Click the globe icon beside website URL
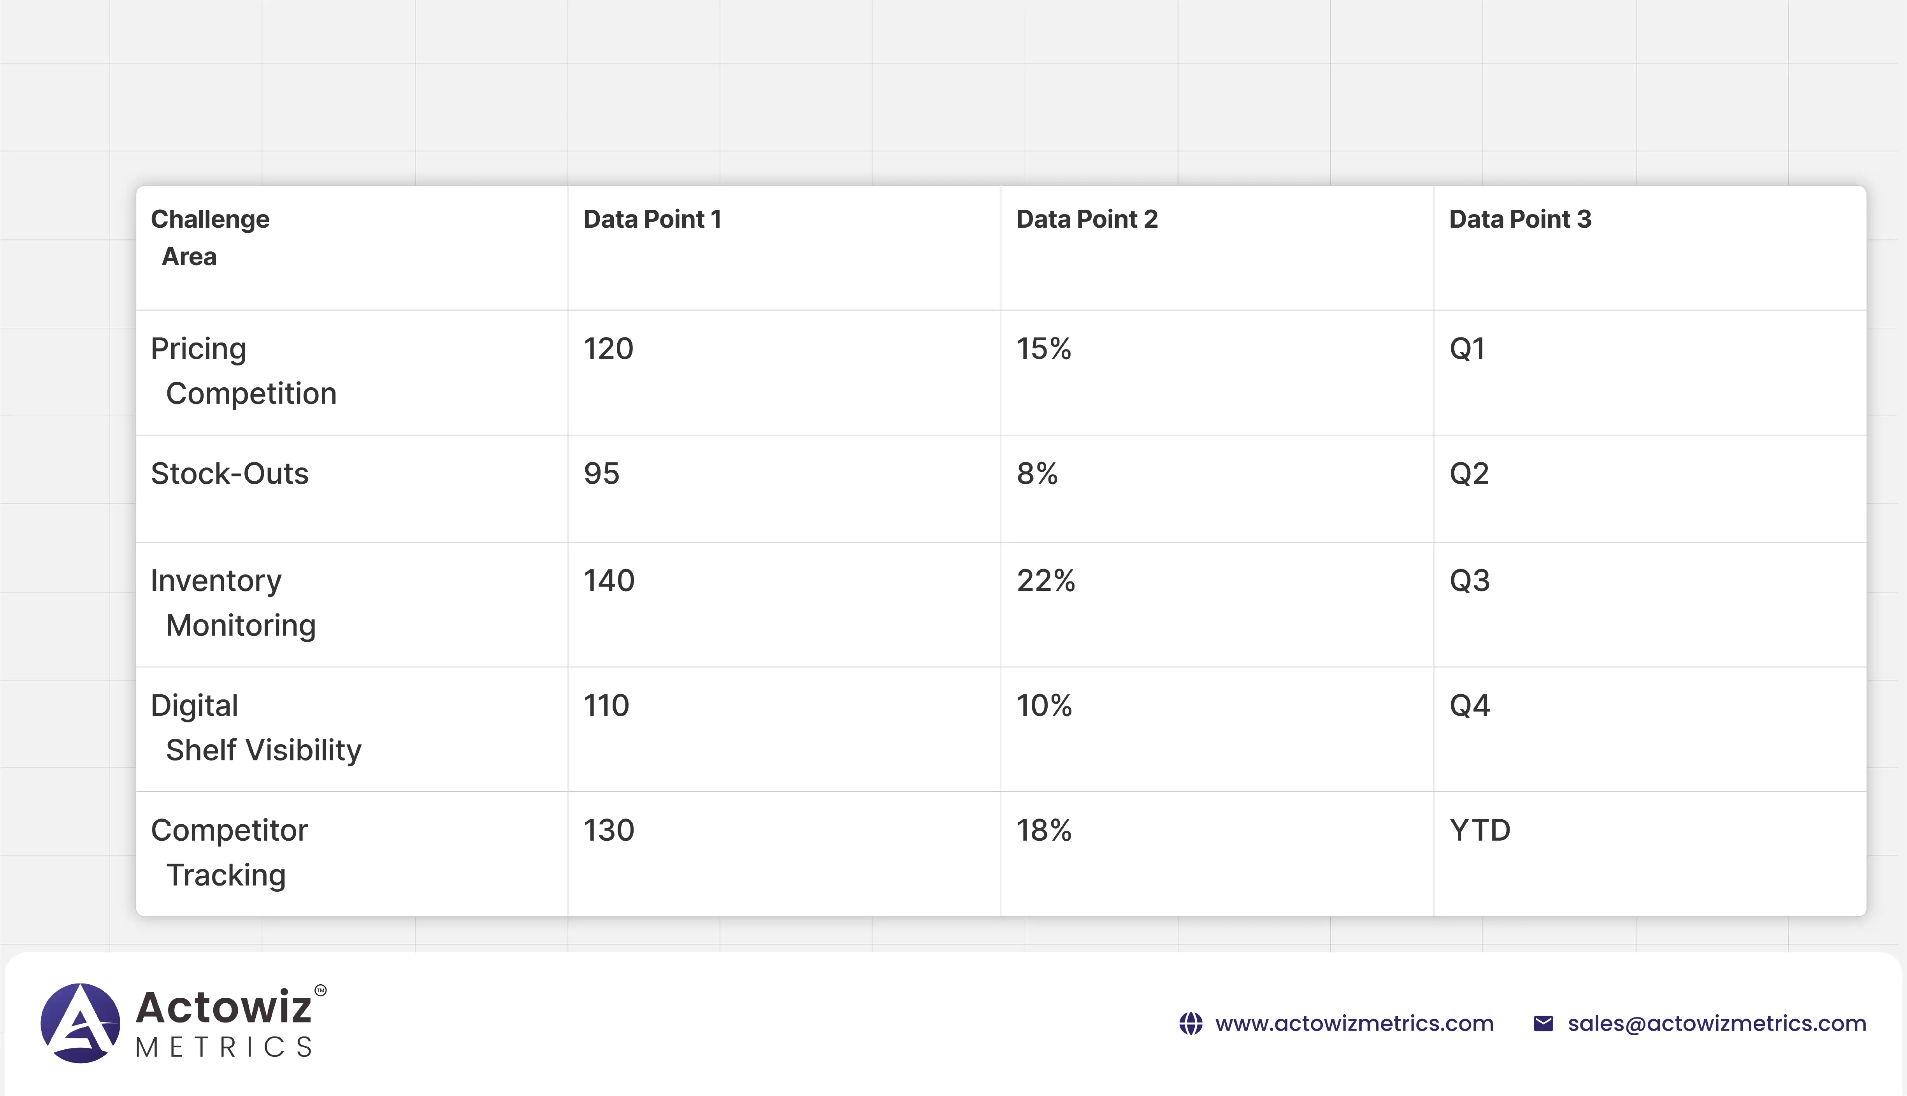The width and height of the screenshot is (1907, 1096). (x=1191, y=1024)
